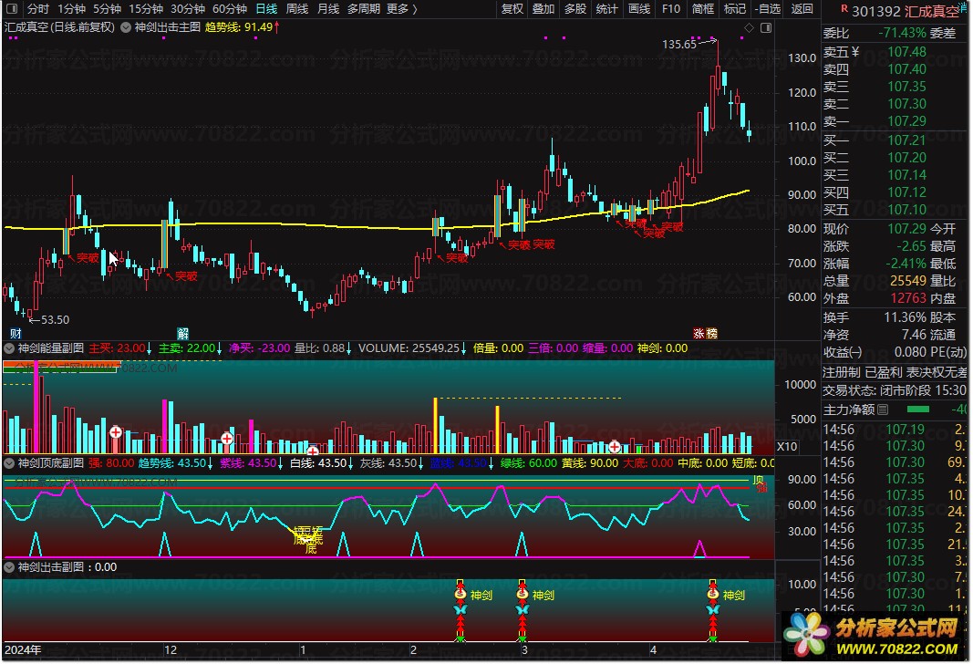The height and width of the screenshot is (664, 973).
Task: Click the rightmost red plus marker in the volume chart
Action: click(x=615, y=446)
